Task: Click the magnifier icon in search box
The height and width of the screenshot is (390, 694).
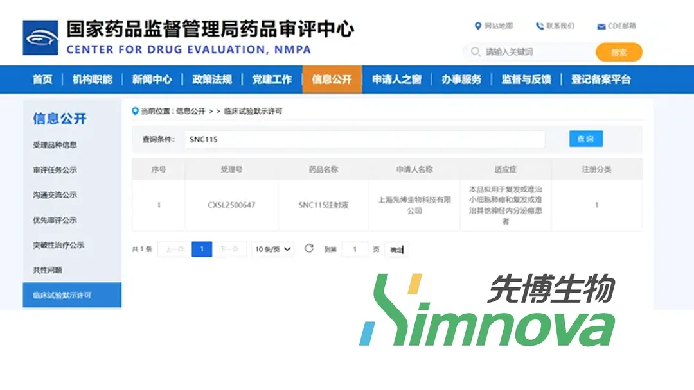Action: 476,52
